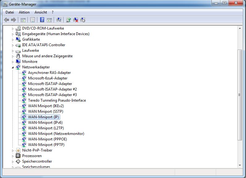Image resolution: width=246 pixels, height=178 pixels.
Task: Click the Grafikkarte display adapter icon
Action: (x=18, y=39)
